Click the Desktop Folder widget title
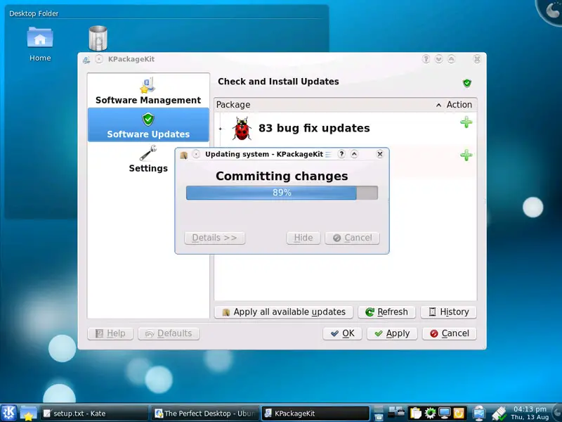Image resolution: width=562 pixels, height=422 pixels. coord(34,13)
